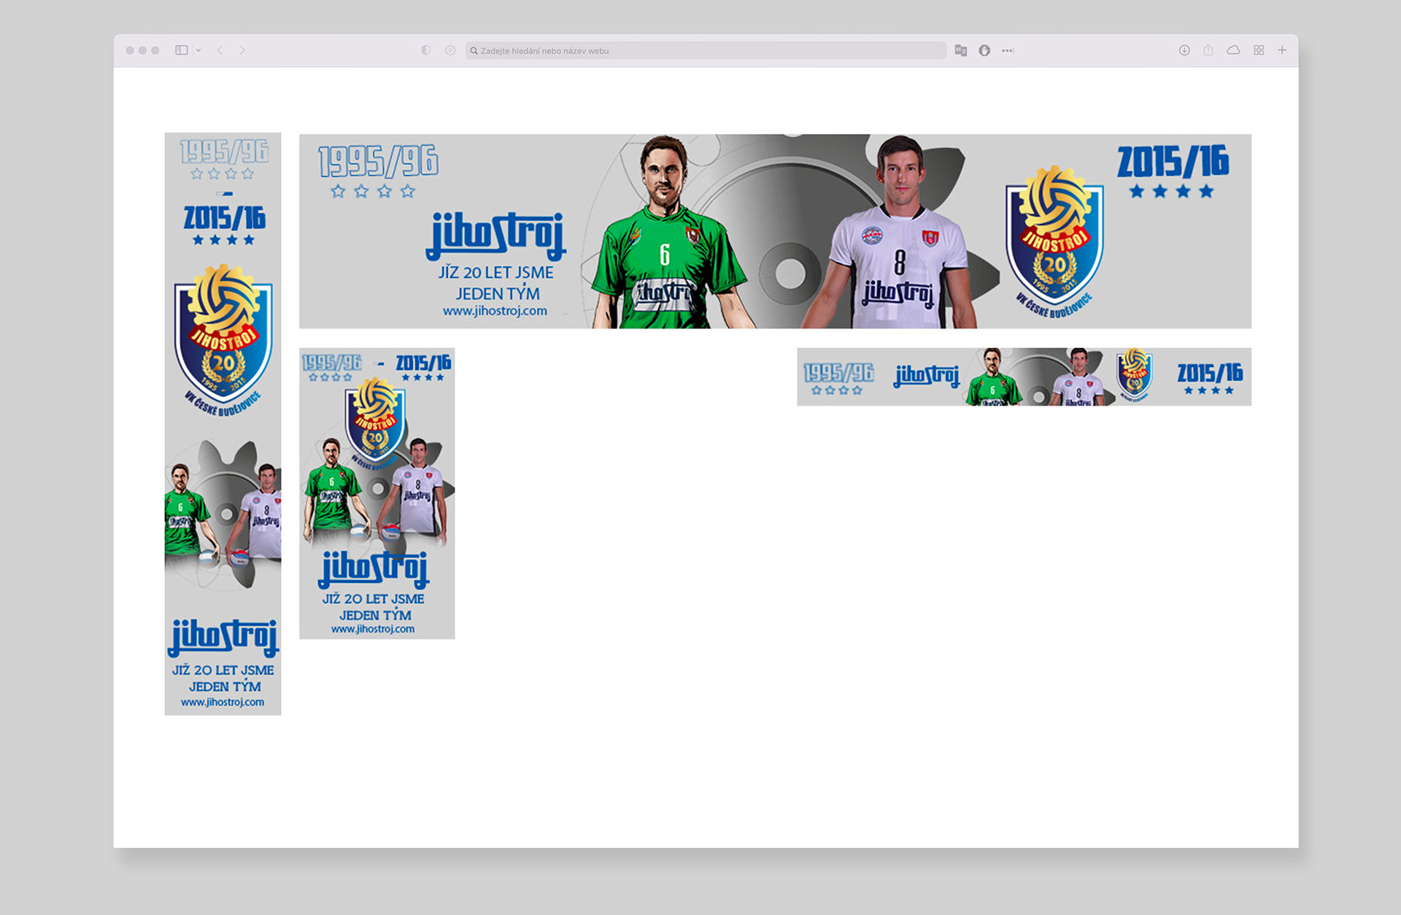Click the forward navigation arrow

243,50
